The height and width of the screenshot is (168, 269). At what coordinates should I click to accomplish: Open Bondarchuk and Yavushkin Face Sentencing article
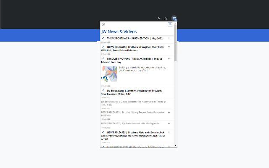[x=133, y=136]
